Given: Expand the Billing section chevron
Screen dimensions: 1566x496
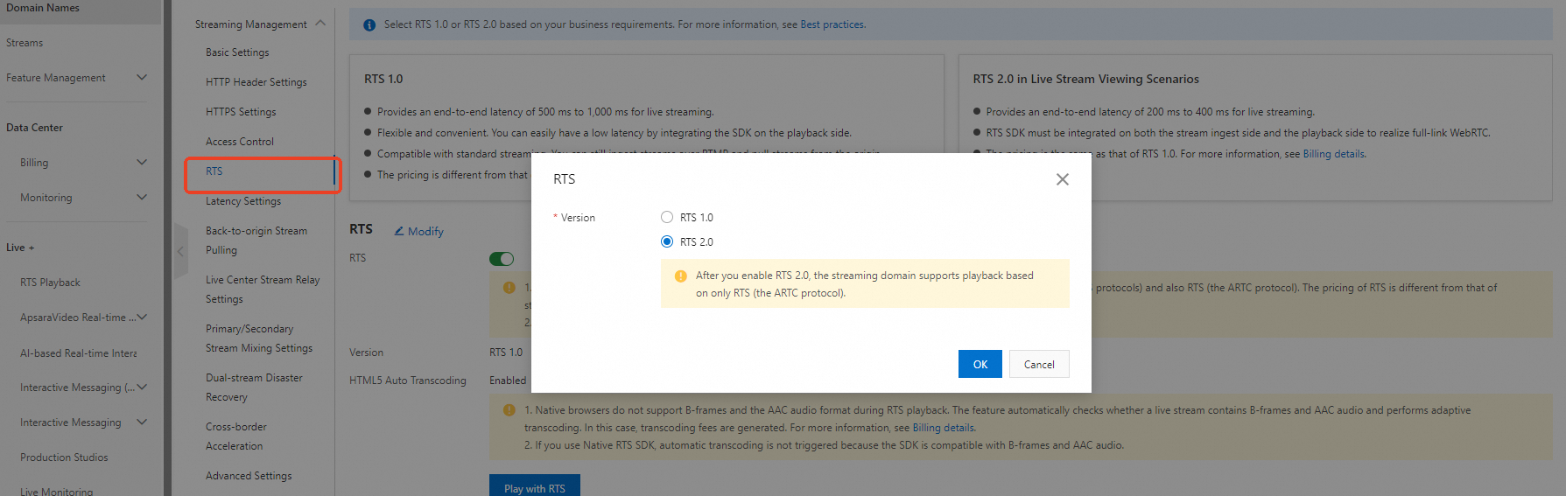Looking at the screenshot, I should coord(142,162).
